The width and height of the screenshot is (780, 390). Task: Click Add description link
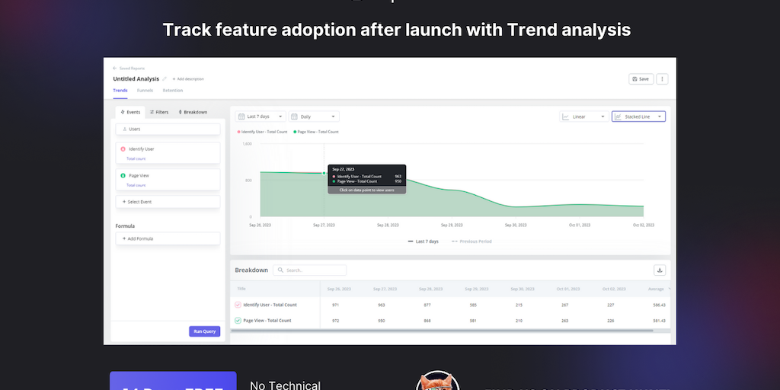(188, 79)
